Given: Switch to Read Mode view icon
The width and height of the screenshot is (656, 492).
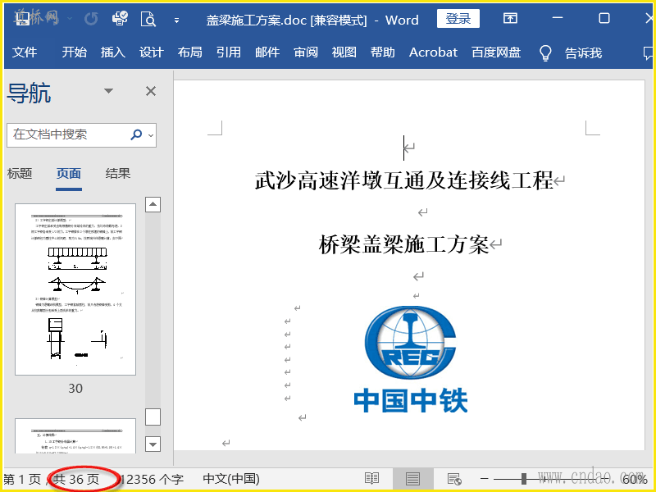Looking at the screenshot, I should pos(371,479).
